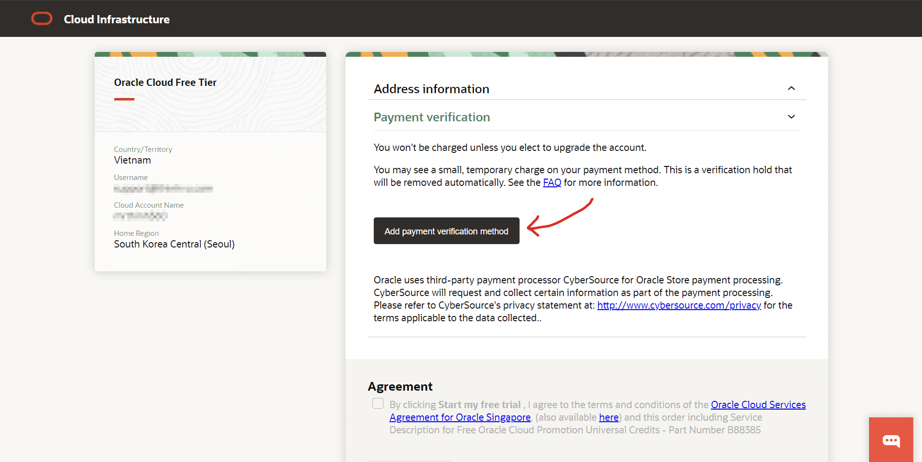This screenshot has width=922, height=462.
Task: Click the blurred Cloud Account Name value
Action: [141, 216]
